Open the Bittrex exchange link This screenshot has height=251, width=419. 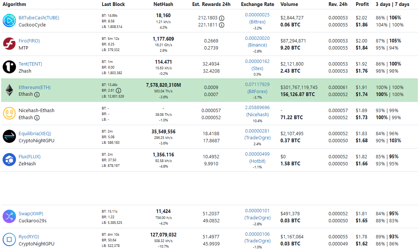pos(257,22)
